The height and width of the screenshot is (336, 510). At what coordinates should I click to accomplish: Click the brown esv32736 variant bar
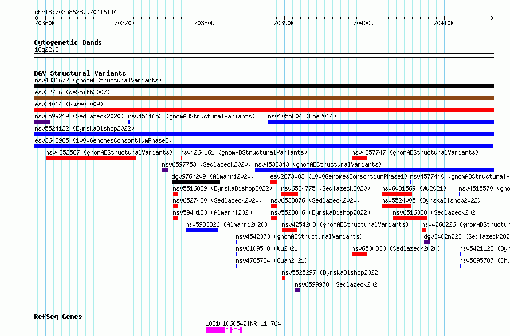(x=264, y=98)
